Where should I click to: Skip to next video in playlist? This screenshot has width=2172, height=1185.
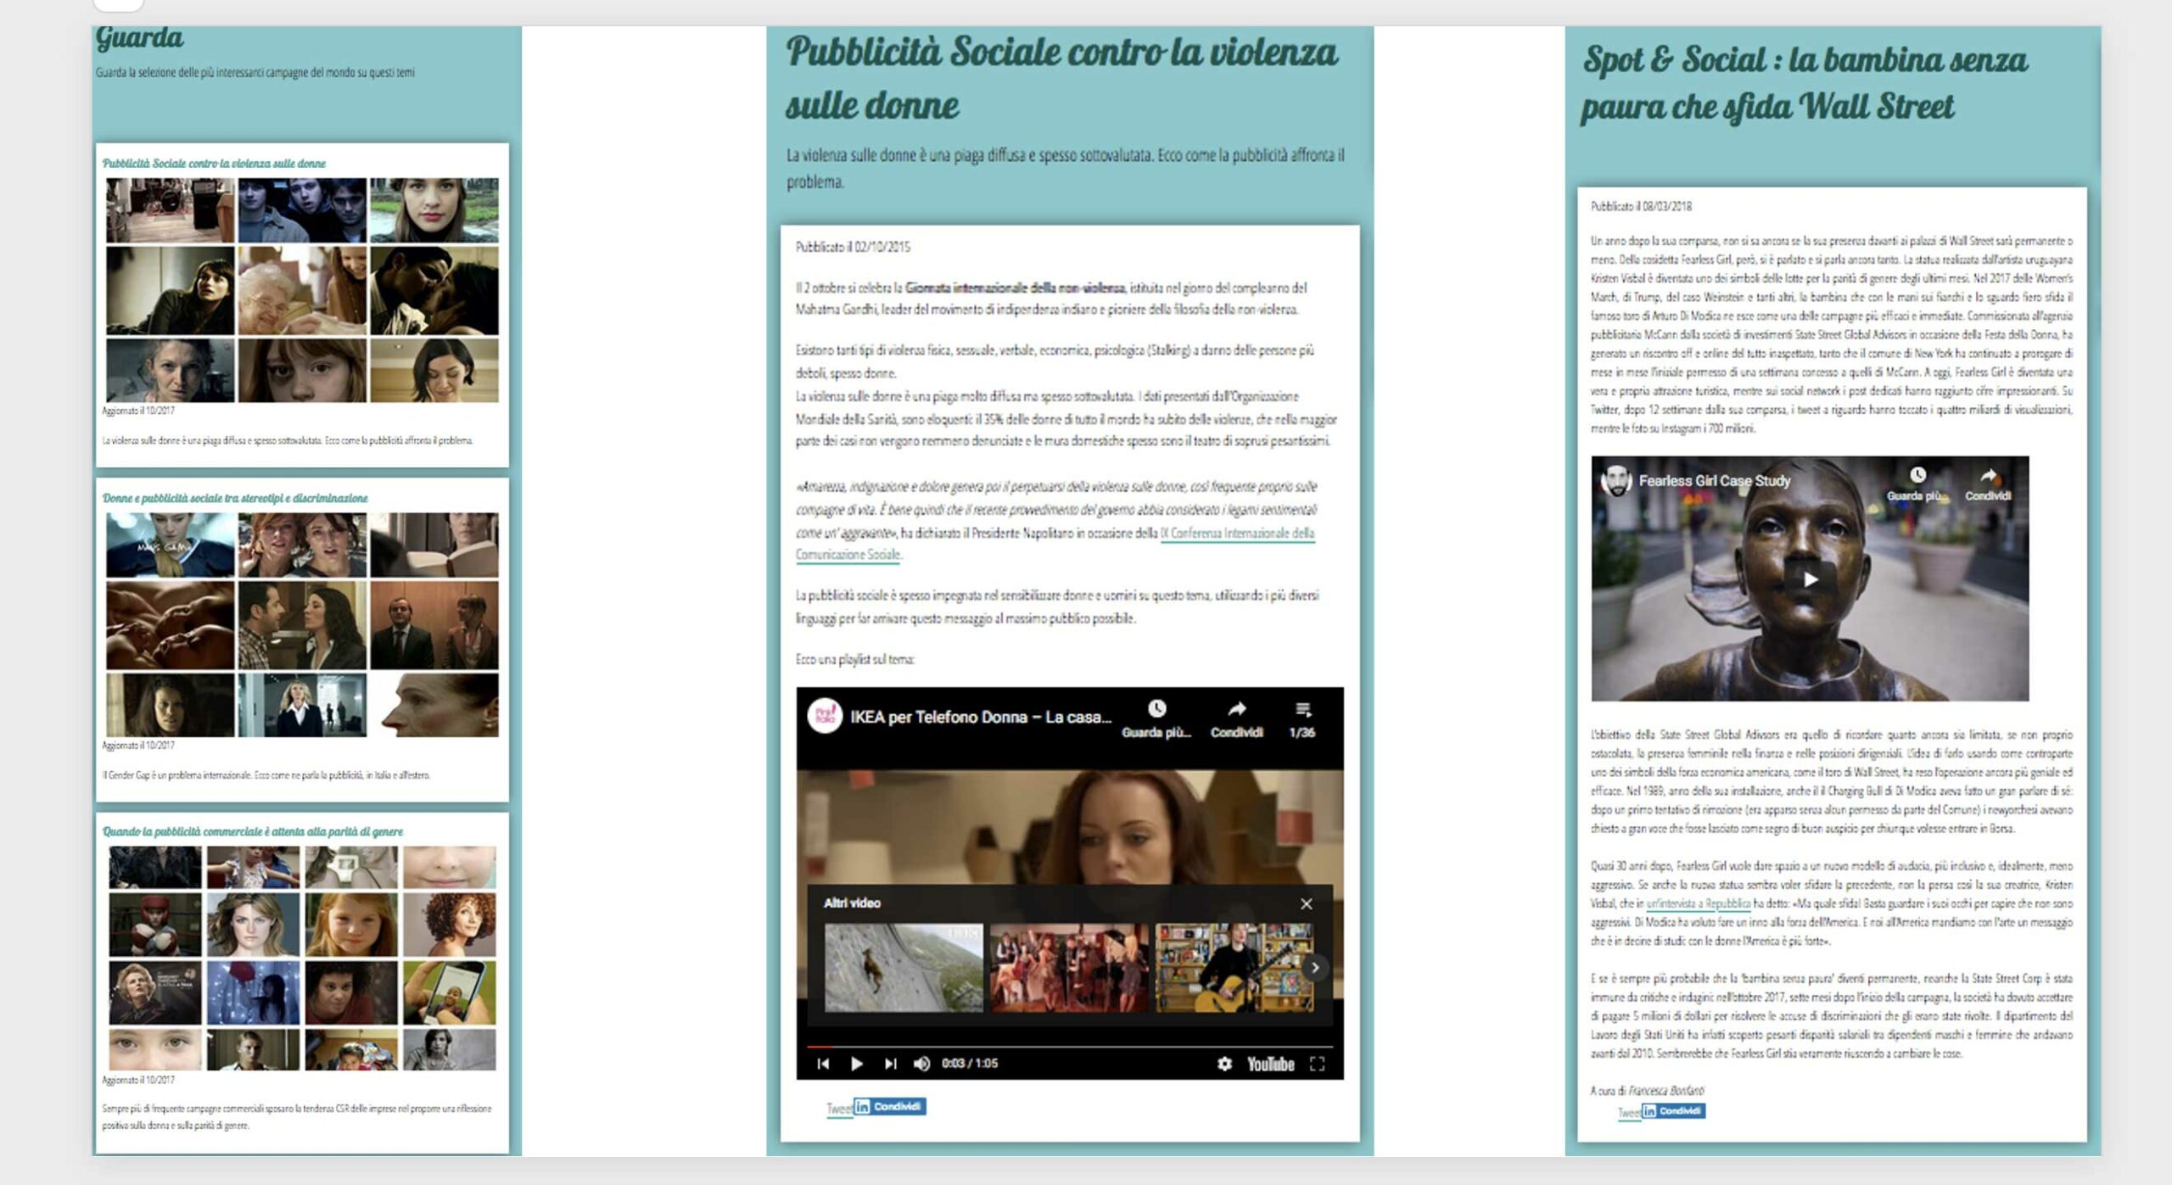click(890, 1064)
